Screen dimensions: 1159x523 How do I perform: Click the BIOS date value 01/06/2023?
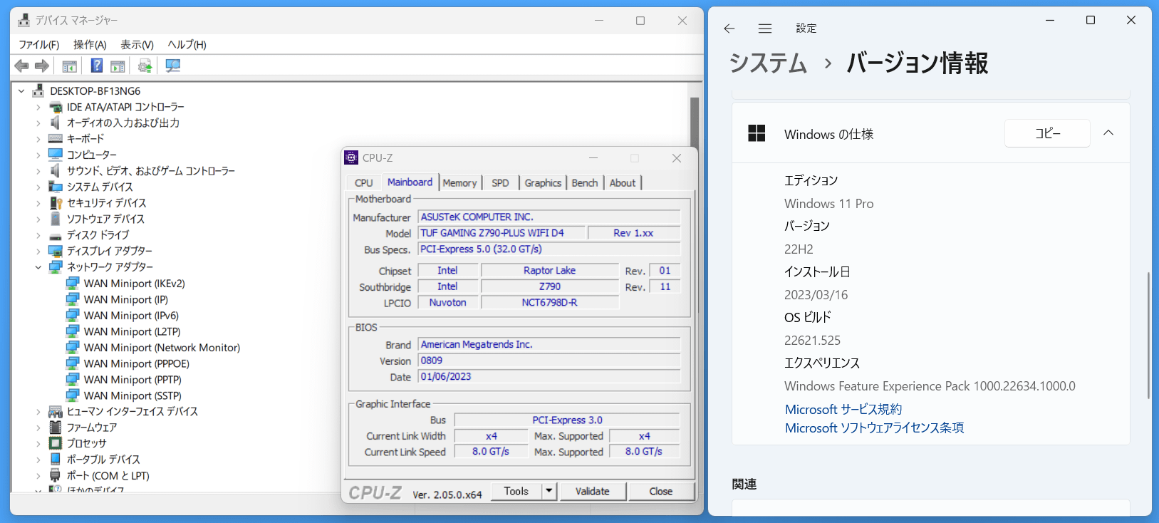point(549,377)
